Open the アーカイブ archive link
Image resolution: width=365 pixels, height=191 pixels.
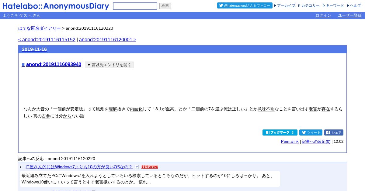286,5
